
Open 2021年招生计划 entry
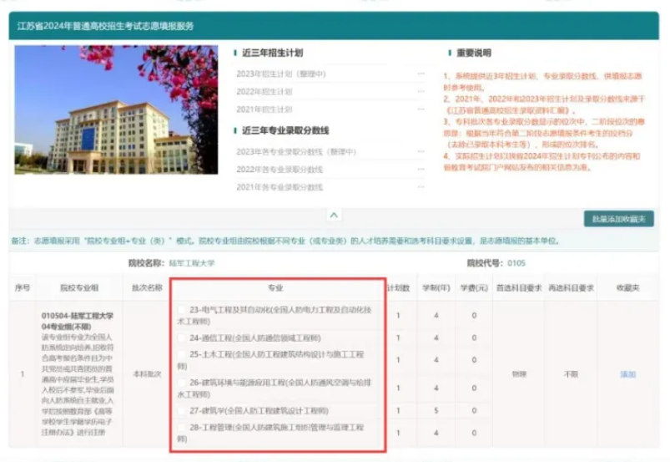[264, 109]
